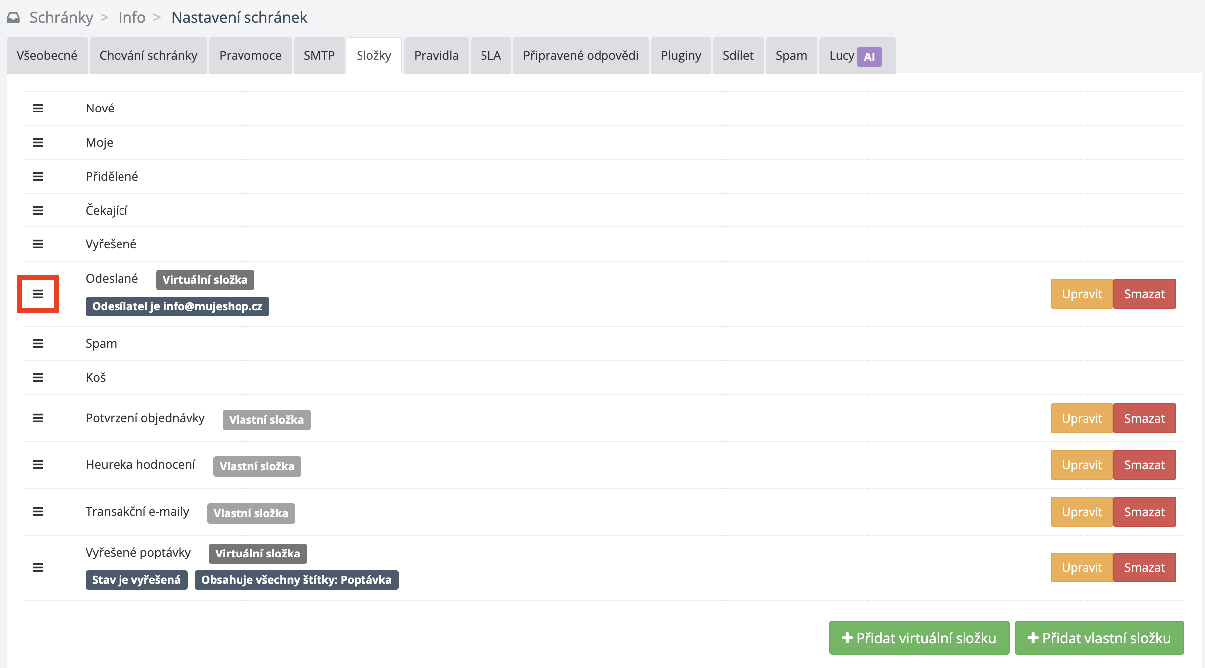Delete the Heureka hodnocení folder with Smazat
This screenshot has width=1205, height=668.
point(1144,465)
